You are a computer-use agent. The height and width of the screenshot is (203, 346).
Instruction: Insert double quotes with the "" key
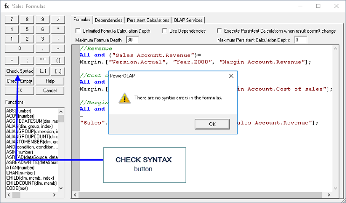click(42, 60)
